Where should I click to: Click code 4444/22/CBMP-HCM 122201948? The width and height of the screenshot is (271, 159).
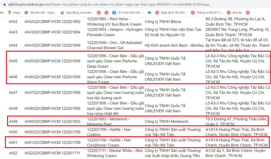(52, 45)
